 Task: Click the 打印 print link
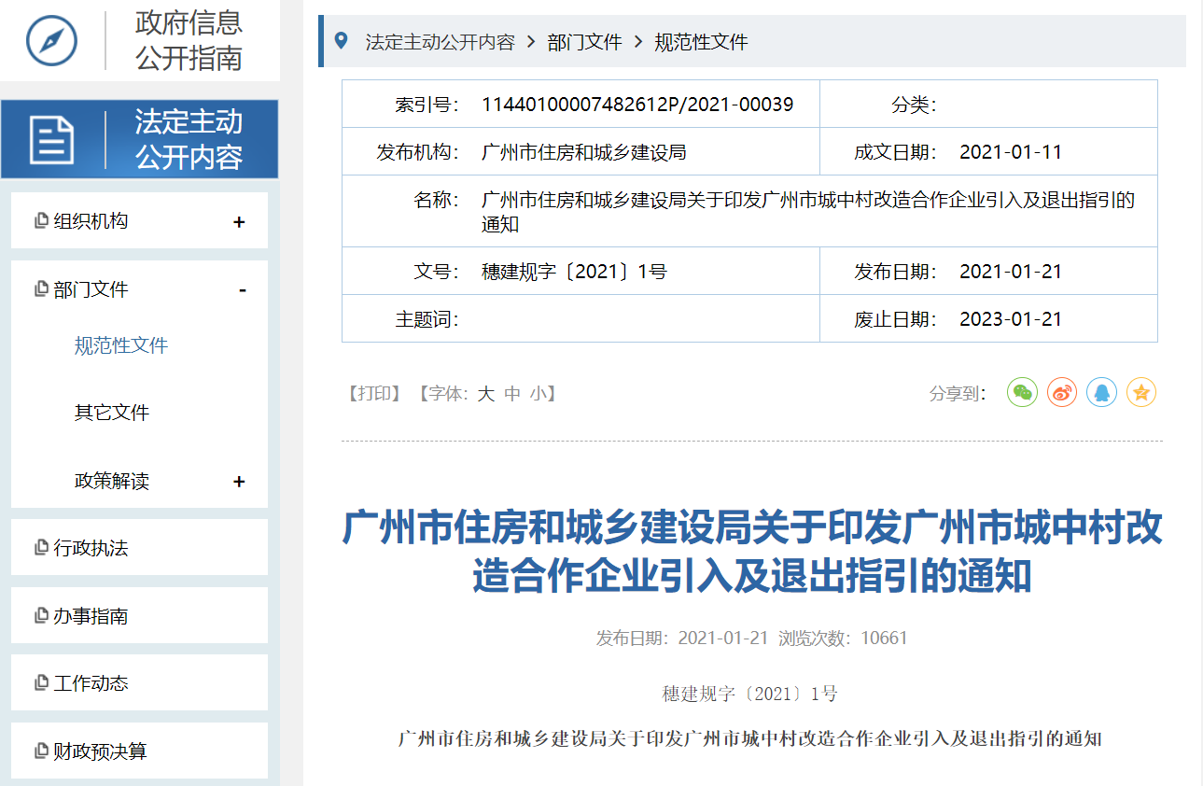click(373, 394)
